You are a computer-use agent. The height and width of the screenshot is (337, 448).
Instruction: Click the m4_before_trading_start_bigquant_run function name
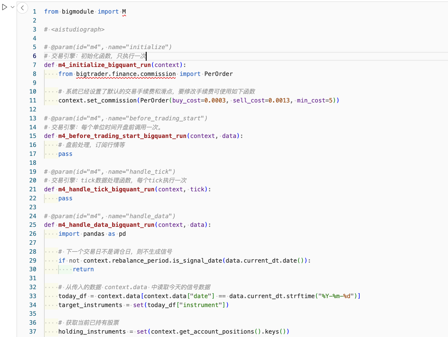(122, 136)
